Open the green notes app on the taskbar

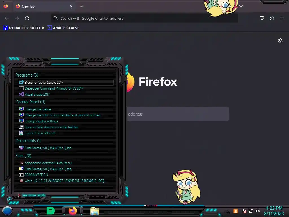[51, 211]
